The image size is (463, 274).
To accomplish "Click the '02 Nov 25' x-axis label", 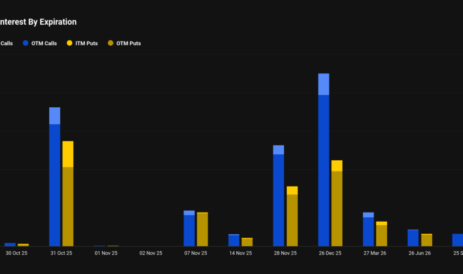I will (151, 254).
